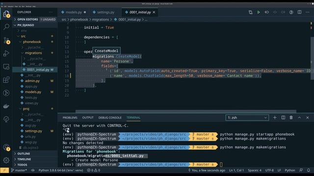Select the Terminal panel tab
The image size is (314, 176).
[133, 117]
